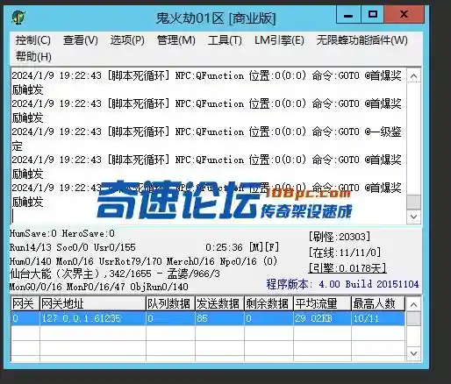Click the gateway list scrollbar thumb
This screenshot has height=384, width=451.
413,318
